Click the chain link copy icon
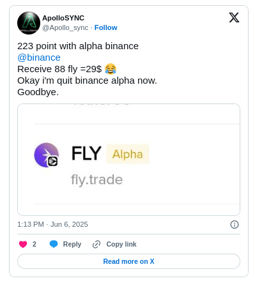 (97, 244)
